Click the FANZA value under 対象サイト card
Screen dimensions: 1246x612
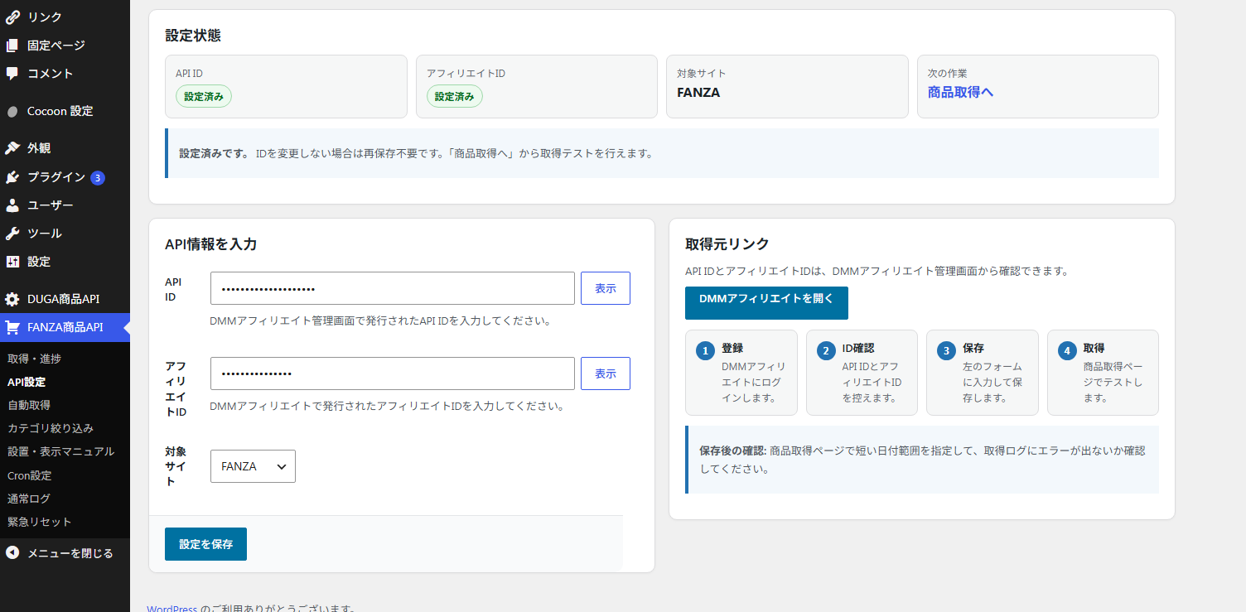coord(698,93)
